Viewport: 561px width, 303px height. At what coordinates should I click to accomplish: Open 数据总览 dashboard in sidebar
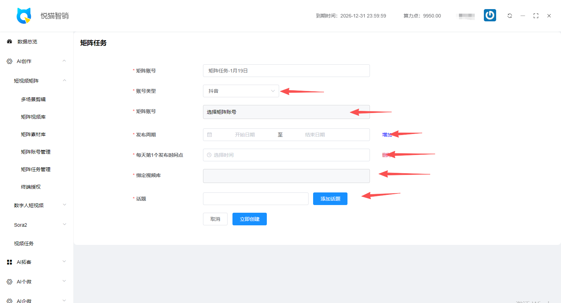point(27,42)
